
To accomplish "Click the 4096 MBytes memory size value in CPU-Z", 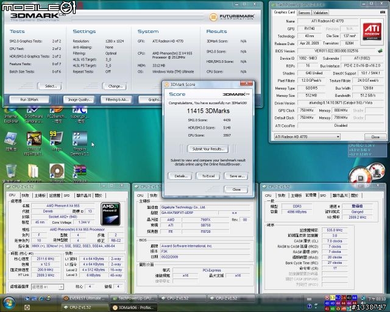I will pos(297,211).
